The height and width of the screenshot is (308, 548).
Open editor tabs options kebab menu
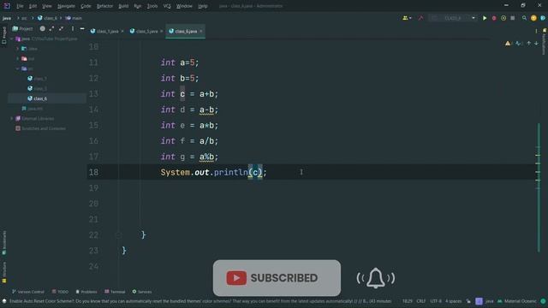click(536, 32)
